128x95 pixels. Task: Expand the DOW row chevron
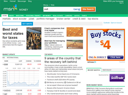(3, 64)
